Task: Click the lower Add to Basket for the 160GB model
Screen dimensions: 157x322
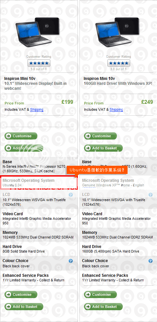Action: click(x=103, y=307)
